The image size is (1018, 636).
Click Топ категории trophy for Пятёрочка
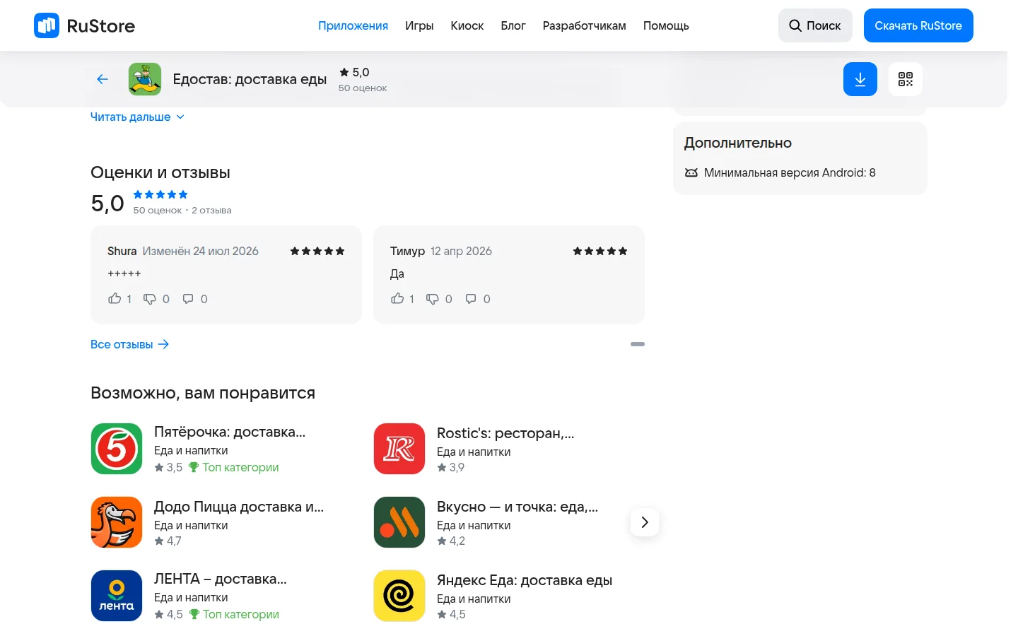[194, 467]
